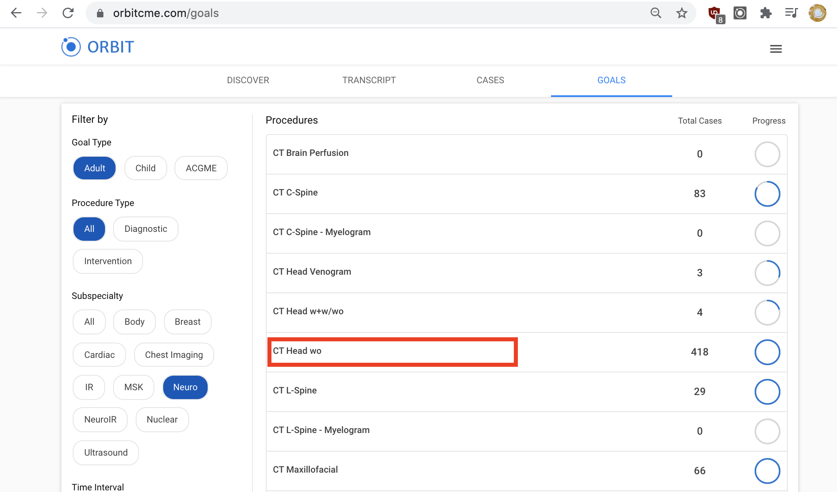
Task: Click the ORBIT logo icon
Action: (71, 47)
